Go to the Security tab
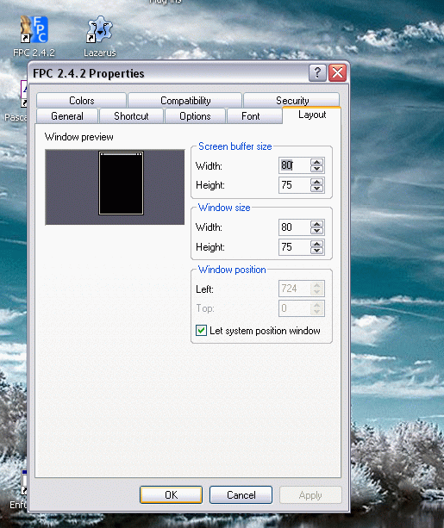 (292, 101)
